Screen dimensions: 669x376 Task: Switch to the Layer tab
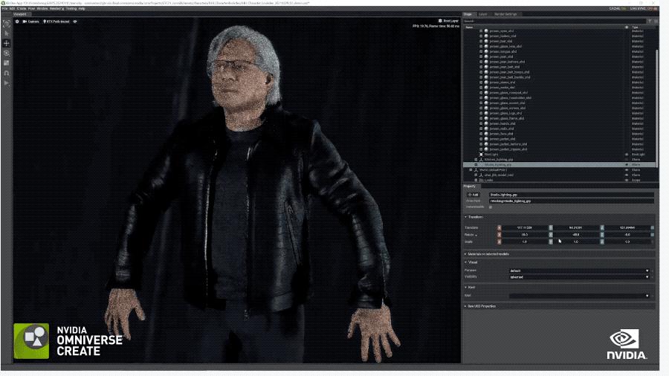(483, 14)
